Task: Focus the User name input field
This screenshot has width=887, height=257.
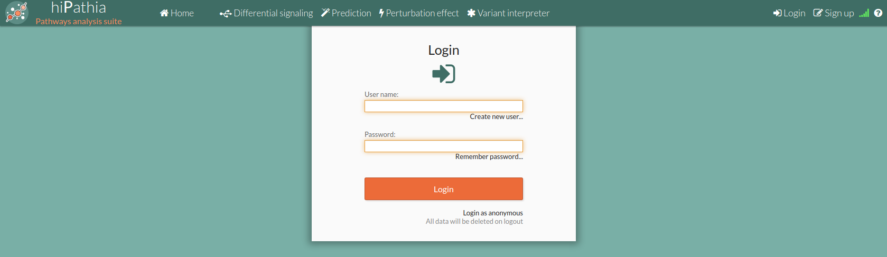Action: 444,106
